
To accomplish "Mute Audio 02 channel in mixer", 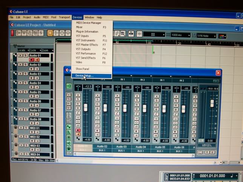I will pyautogui.click(x=97, y=95).
